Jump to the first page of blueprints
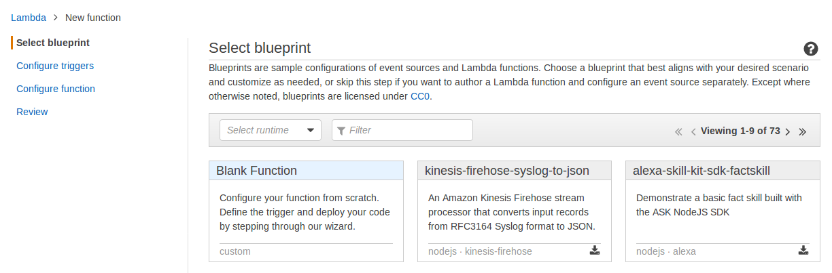Image resolution: width=832 pixels, height=273 pixels. 678,131
